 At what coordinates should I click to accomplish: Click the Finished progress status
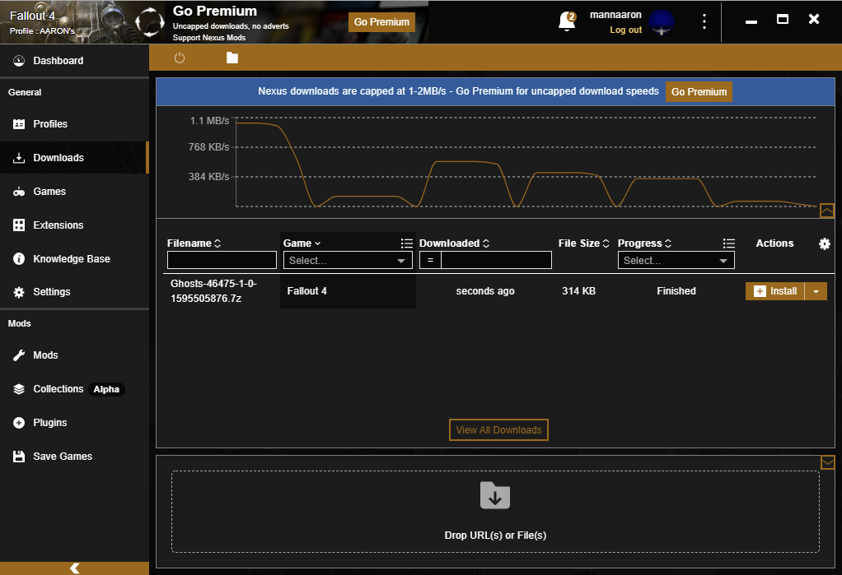[676, 290]
